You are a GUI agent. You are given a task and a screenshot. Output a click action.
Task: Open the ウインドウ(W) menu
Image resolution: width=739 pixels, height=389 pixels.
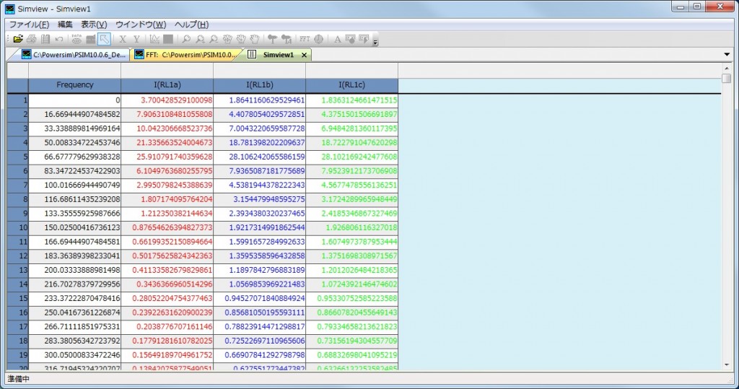[141, 25]
